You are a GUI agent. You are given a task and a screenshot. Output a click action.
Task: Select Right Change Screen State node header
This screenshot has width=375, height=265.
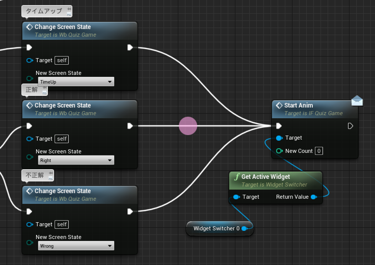(x=80, y=109)
